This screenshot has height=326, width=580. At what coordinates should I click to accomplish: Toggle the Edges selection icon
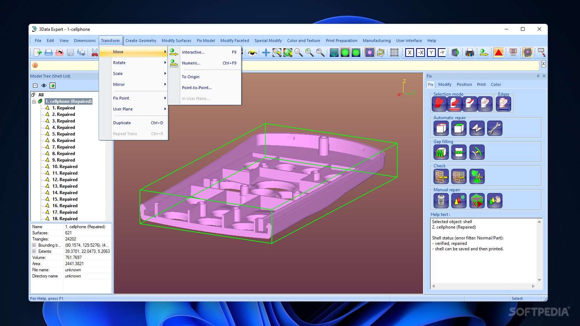coord(504,104)
